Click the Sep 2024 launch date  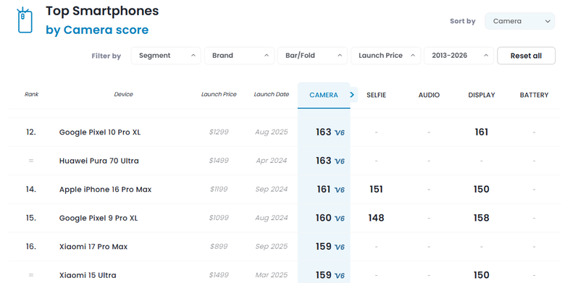[x=272, y=190]
